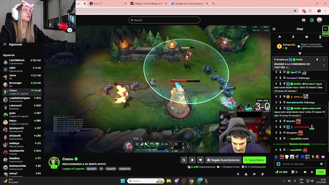
Task: Toggle the hide-viewers crossed eye icon
Action: click(254, 174)
